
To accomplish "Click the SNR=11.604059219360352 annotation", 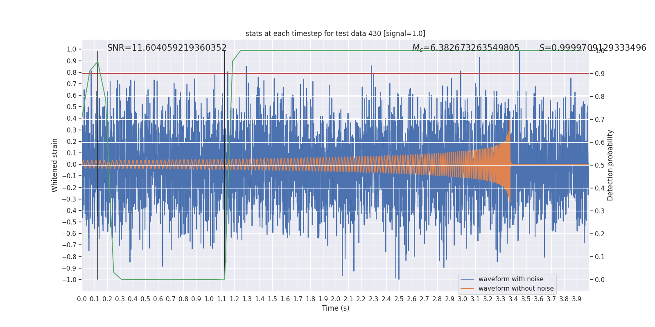I will click(x=167, y=48).
